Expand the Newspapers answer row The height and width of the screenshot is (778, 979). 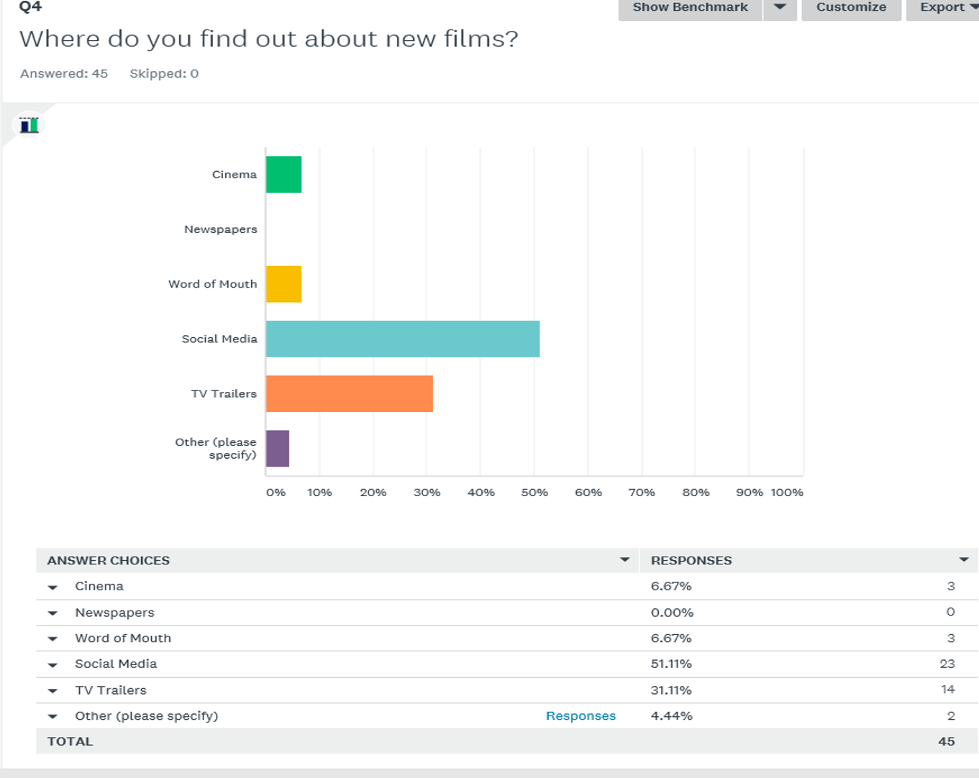53,612
